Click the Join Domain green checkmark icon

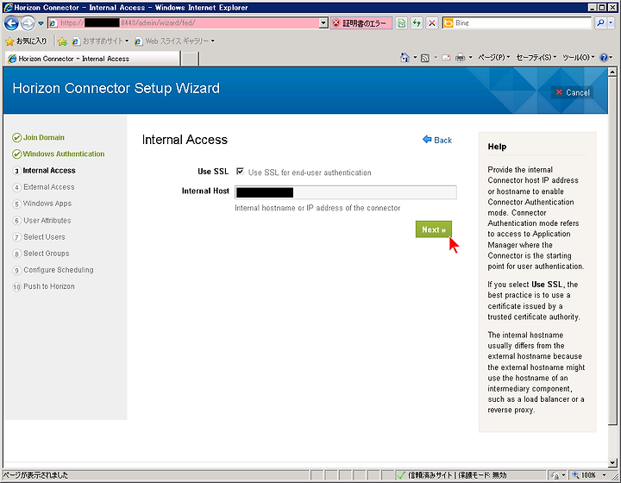coord(16,138)
